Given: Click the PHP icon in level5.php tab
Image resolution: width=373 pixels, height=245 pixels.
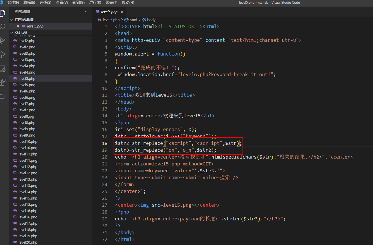Looking at the screenshot, I should tap(98, 12).
